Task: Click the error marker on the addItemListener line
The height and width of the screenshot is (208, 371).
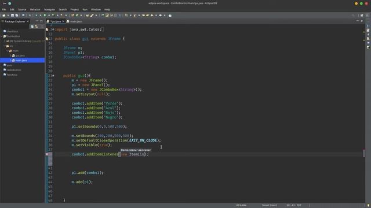Action: point(47,154)
